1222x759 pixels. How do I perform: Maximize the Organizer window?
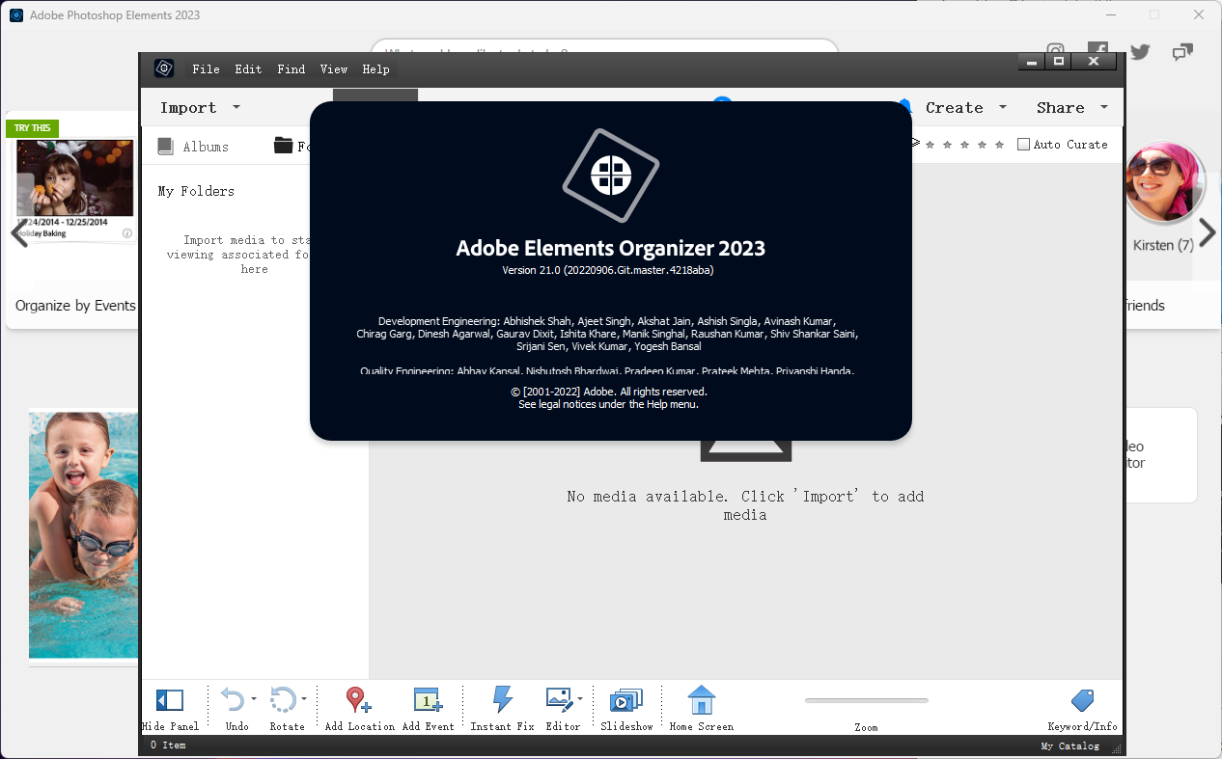point(1059,62)
